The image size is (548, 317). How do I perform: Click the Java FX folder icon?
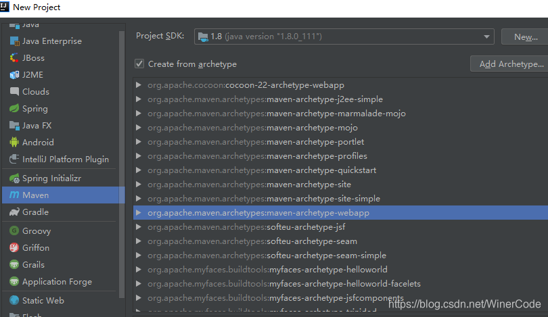coord(14,125)
